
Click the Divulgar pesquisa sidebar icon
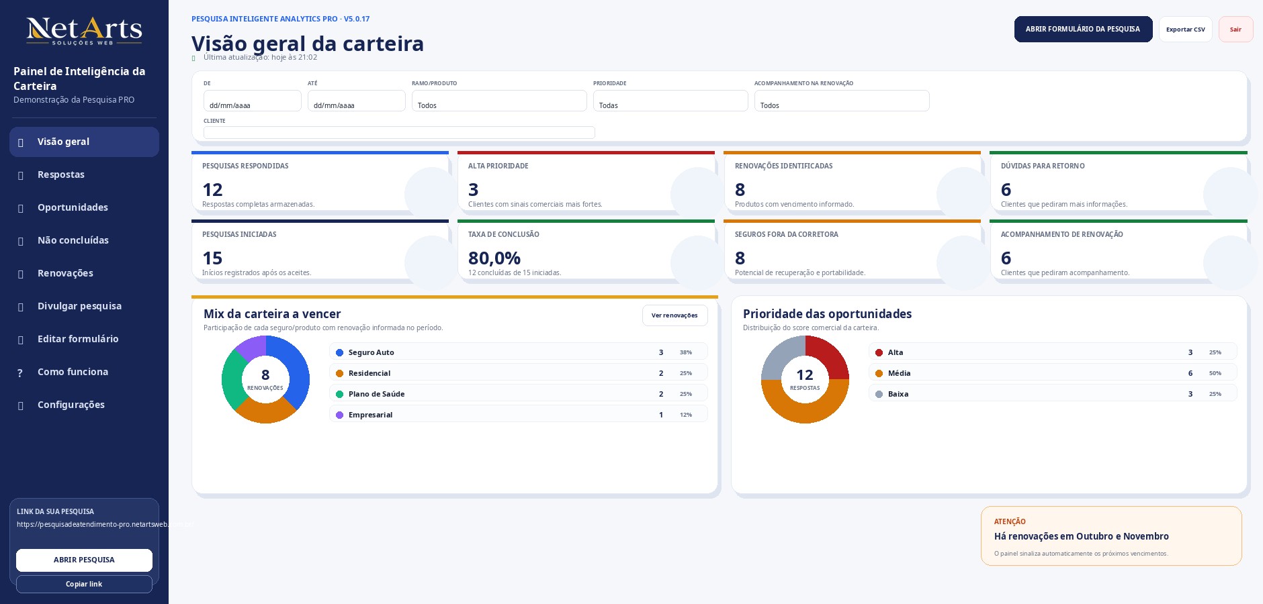(x=21, y=307)
